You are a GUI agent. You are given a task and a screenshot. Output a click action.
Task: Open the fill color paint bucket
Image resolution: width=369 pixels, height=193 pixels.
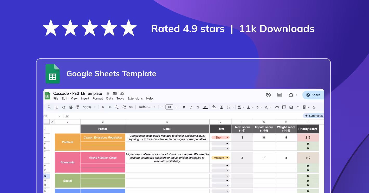pos(214,107)
